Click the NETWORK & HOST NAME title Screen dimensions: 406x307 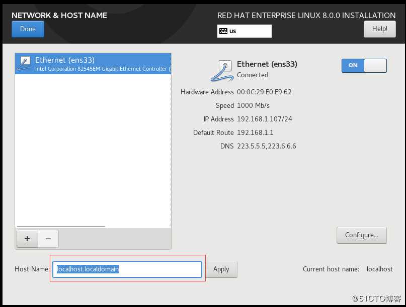point(59,15)
